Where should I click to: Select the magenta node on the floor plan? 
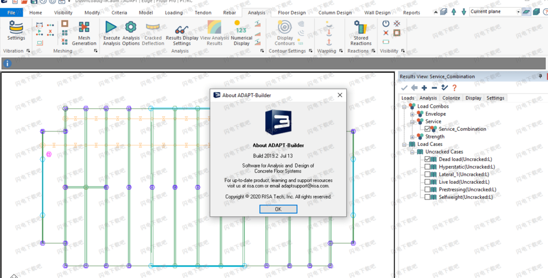(x=49, y=154)
